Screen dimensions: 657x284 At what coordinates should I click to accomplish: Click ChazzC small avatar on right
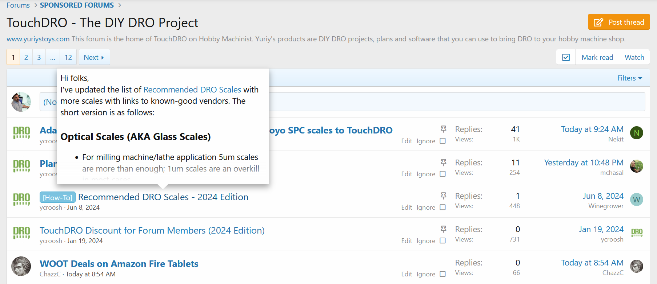click(x=637, y=266)
